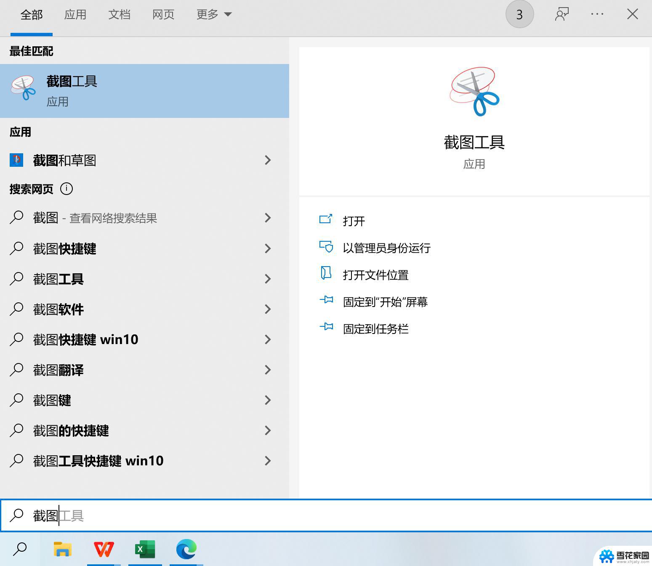Select the 截图的快捷键 search suggestion
The height and width of the screenshot is (566, 652).
(x=144, y=430)
